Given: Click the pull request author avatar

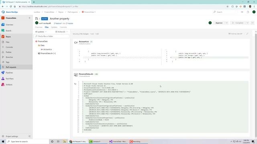Looking at the screenshot, I should coord(37,23).
